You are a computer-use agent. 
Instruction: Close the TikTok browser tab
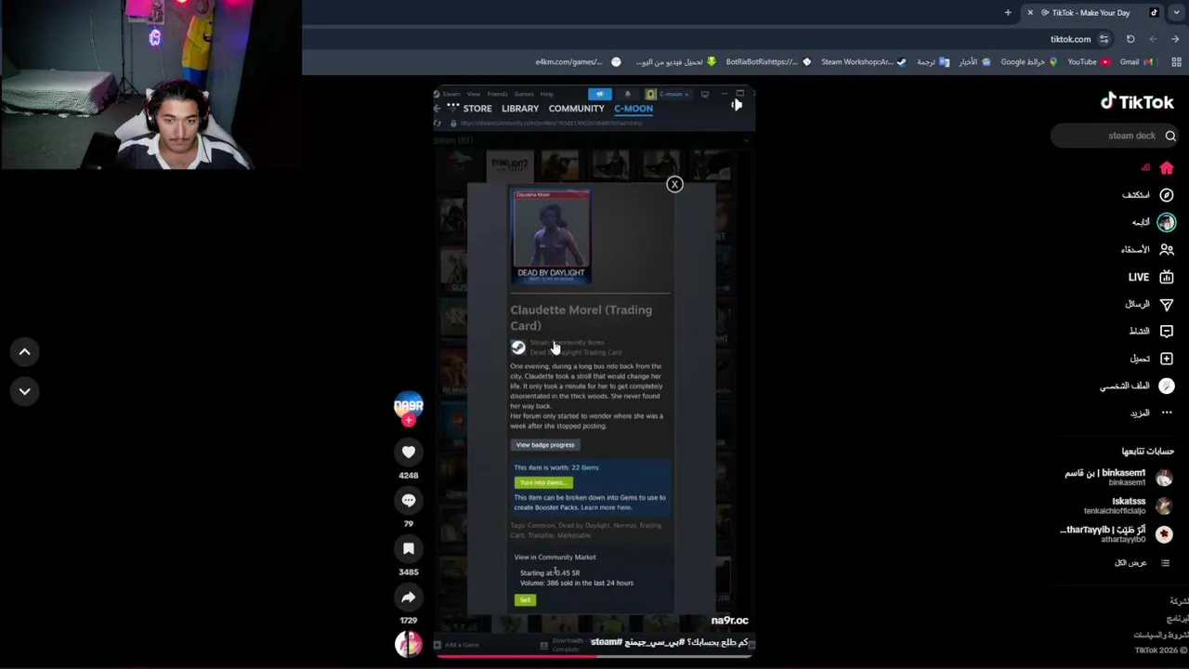pos(1030,13)
